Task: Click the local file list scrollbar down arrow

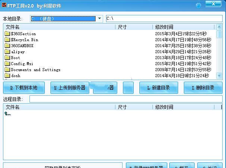Action: click(219, 76)
